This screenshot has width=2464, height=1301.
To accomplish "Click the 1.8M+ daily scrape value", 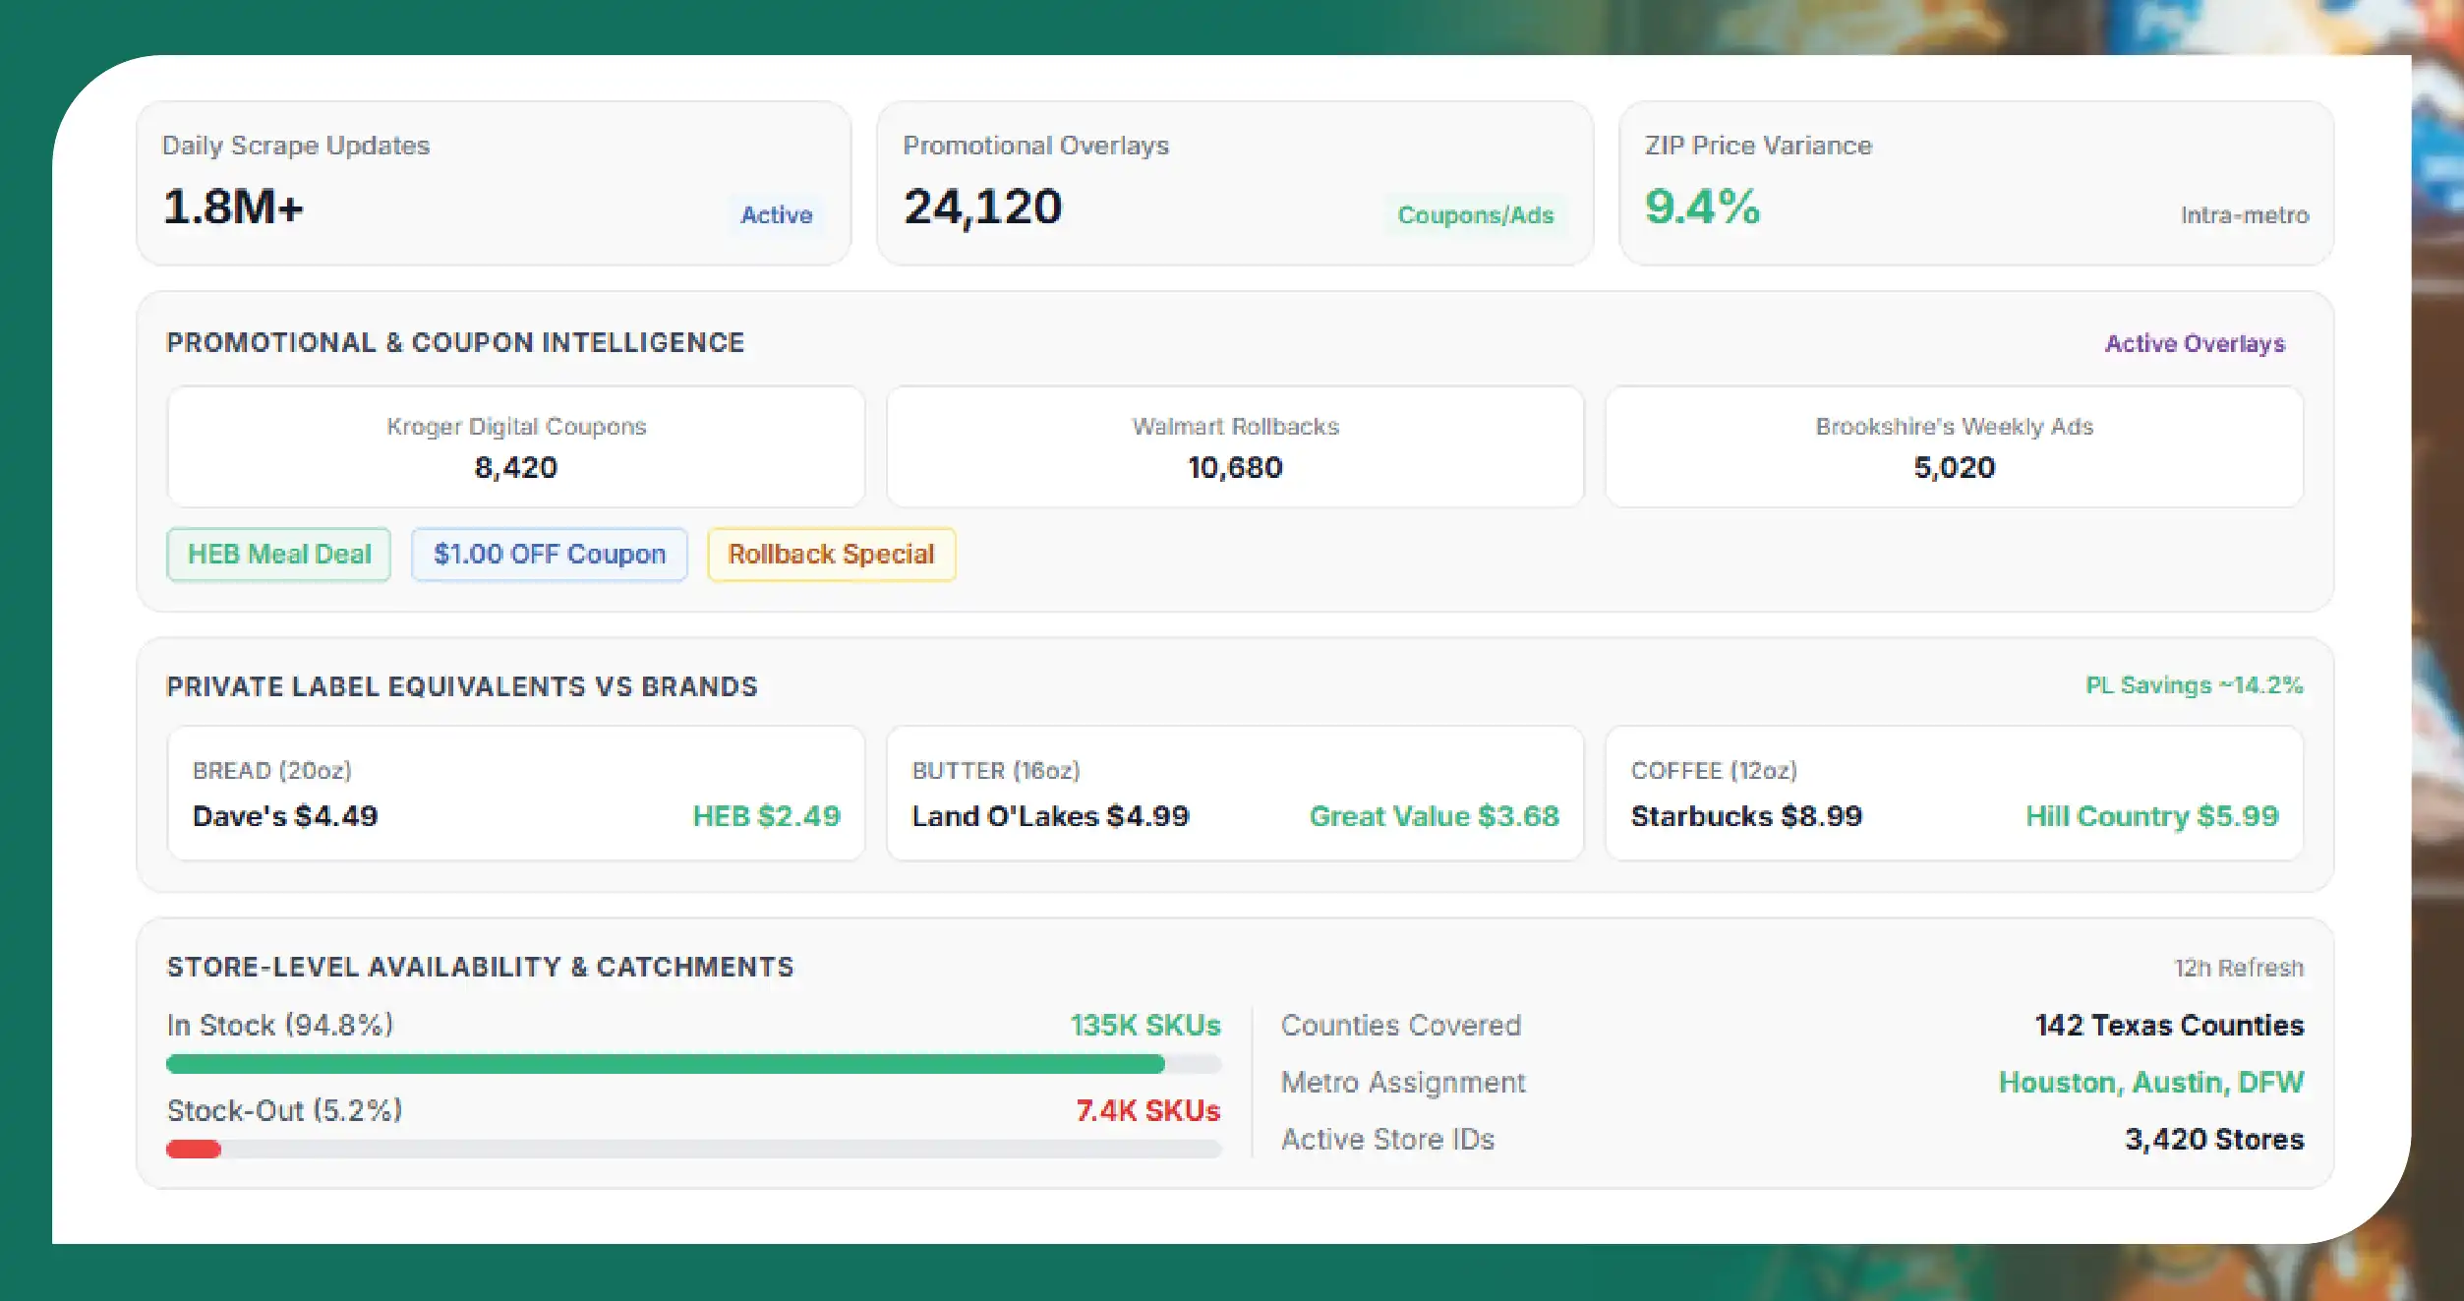I will [234, 207].
